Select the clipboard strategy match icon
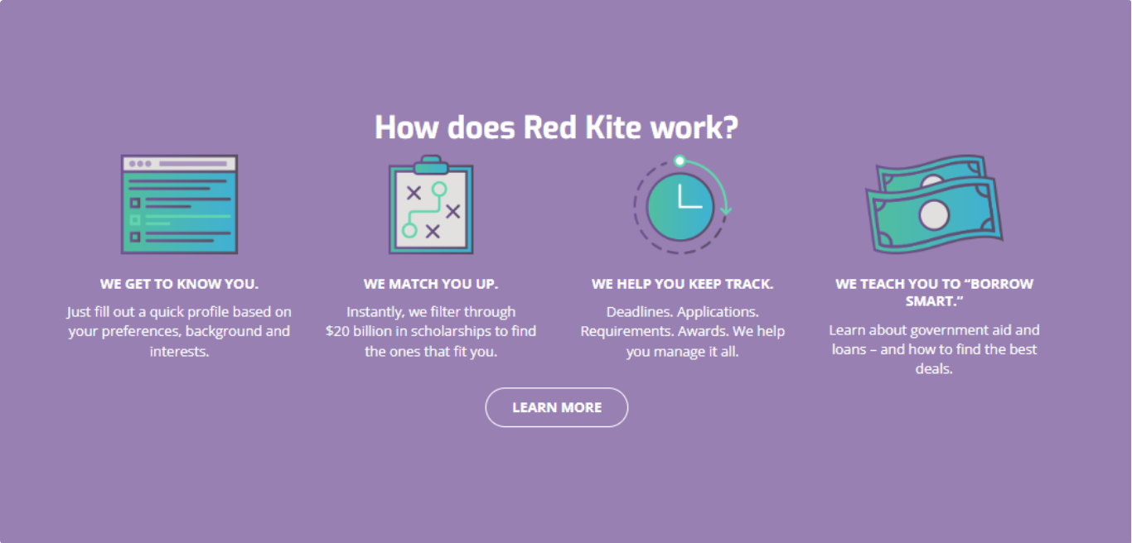The height and width of the screenshot is (543, 1132). [431, 204]
